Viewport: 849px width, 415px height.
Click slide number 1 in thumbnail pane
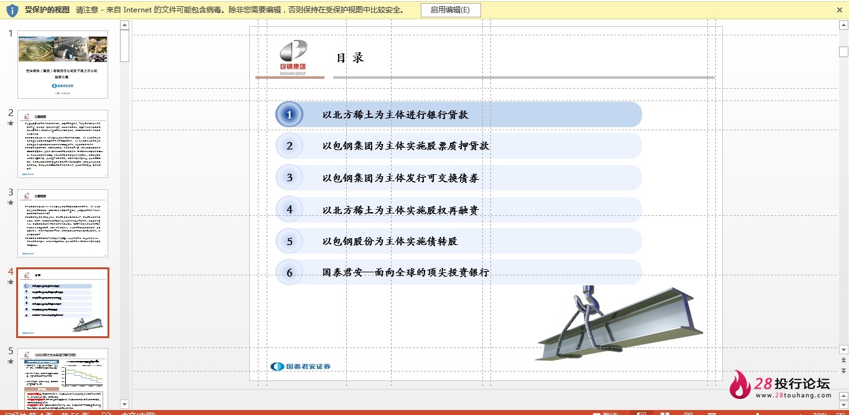11,33
